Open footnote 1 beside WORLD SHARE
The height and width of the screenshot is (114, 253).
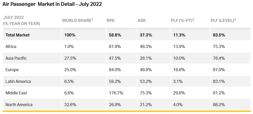pos(92,19)
